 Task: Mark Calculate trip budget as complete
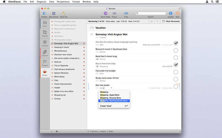(x=175, y=72)
